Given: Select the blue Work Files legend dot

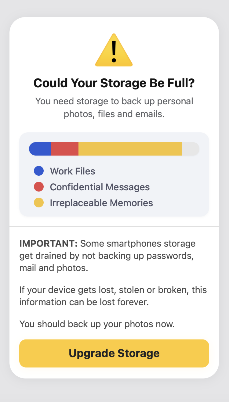Looking at the screenshot, I should pyautogui.click(x=39, y=171).
